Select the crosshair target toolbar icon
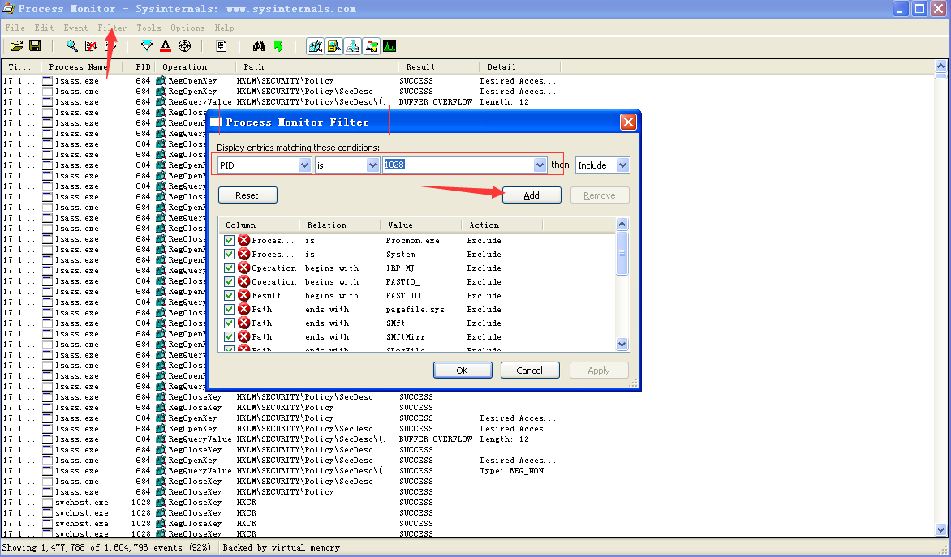 coord(184,46)
